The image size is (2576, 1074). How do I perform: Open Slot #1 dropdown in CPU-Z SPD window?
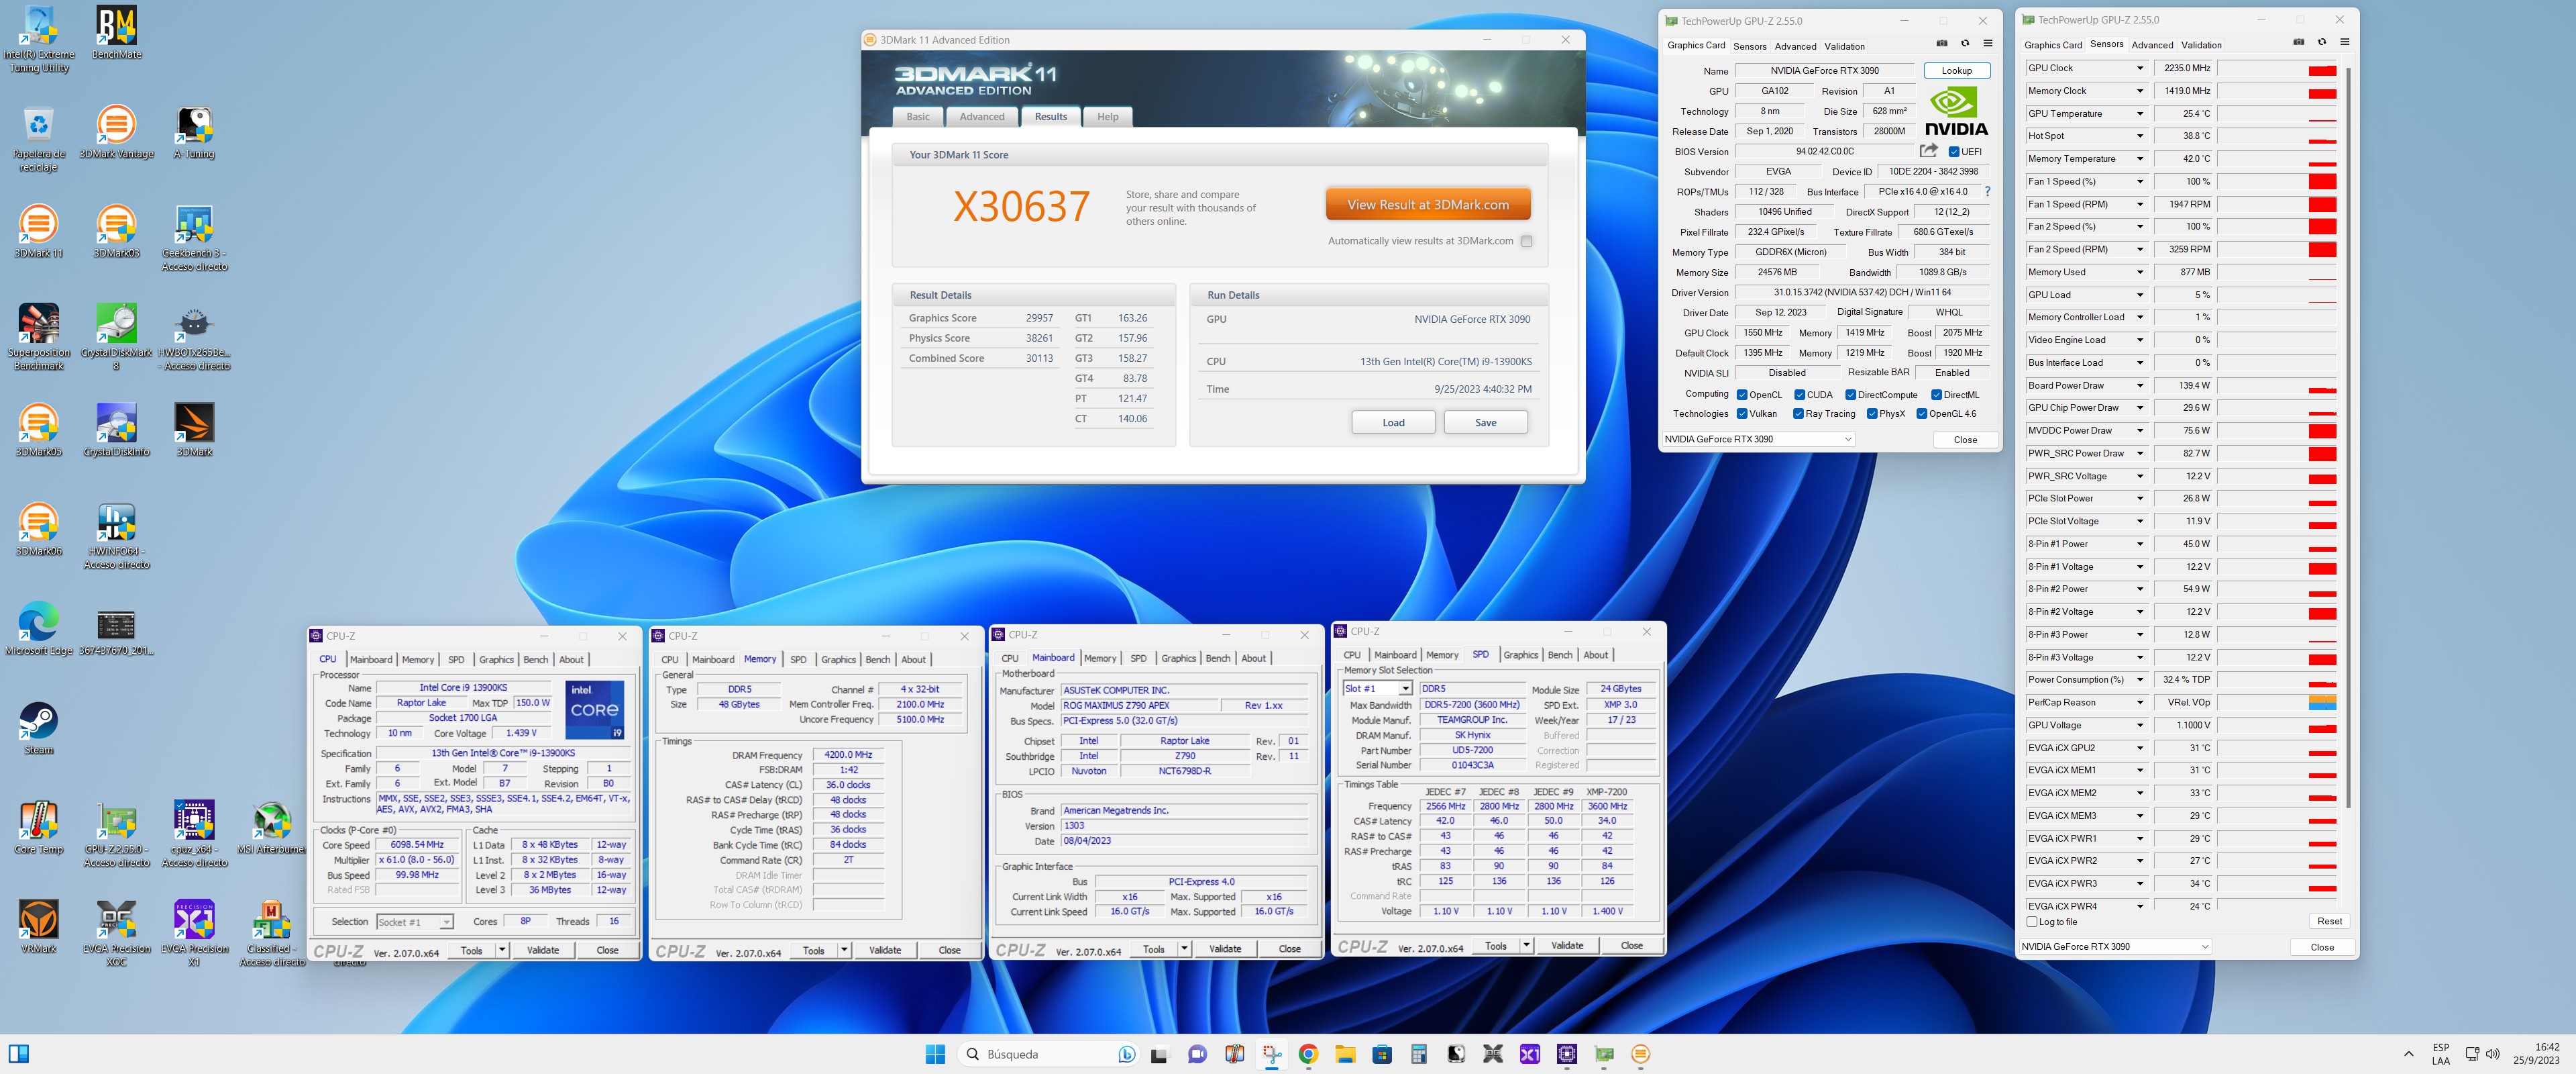tap(1405, 689)
